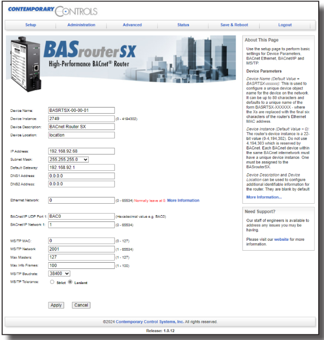Open the Setup menu tab
The width and height of the screenshot is (324, 340).
(30, 25)
